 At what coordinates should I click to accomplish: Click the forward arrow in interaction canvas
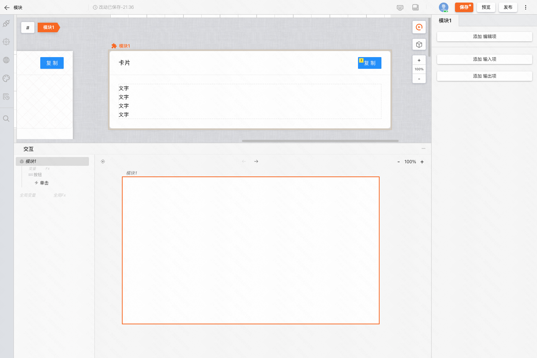point(256,161)
